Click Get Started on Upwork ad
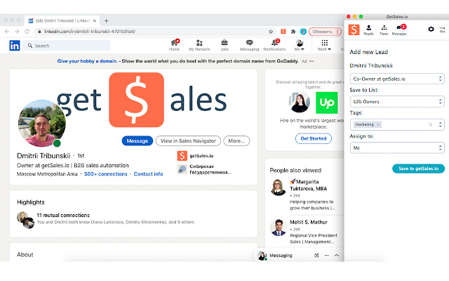Screen dimensions: 449x281 [314, 138]
